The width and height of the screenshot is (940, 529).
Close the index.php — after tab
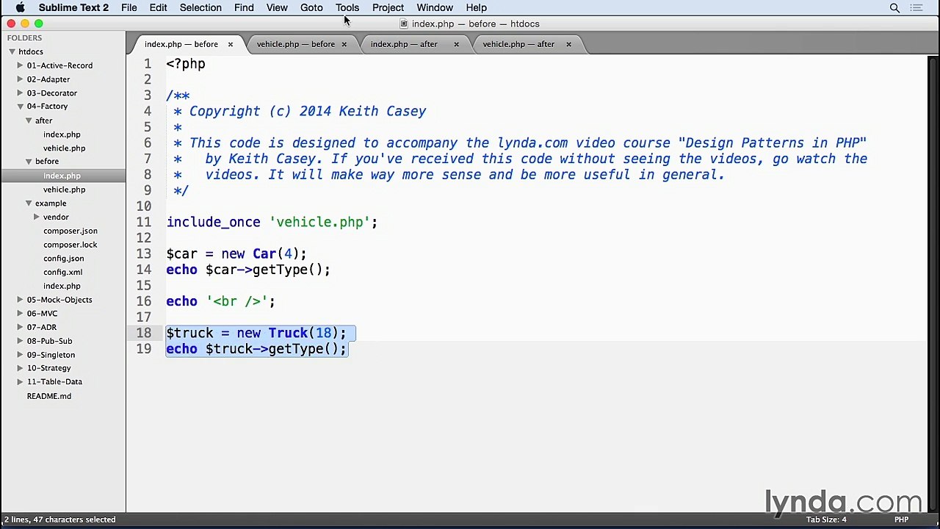[456, 44]
